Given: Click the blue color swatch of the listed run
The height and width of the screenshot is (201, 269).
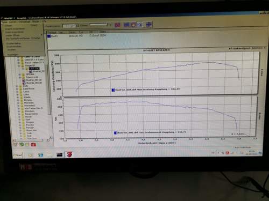Looking at the screenshot, I should 49,36.
